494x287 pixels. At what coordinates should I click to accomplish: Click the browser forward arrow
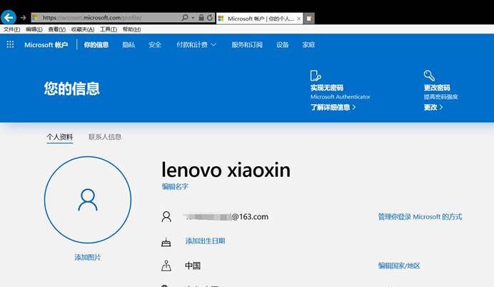point(24,18)
